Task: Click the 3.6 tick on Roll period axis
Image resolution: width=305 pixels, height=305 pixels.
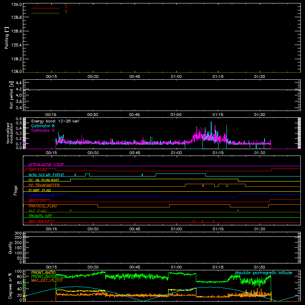Action: pyautogui.click(x=19, y=108)
